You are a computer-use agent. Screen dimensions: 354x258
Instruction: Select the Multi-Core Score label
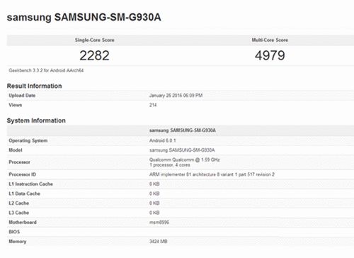[270, 40]
